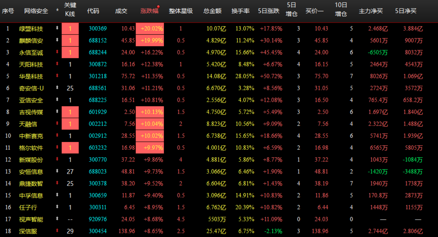The image size is (438, 237).
Task: Sort by the 代码 column header
Action: click(x=93, y=11)
